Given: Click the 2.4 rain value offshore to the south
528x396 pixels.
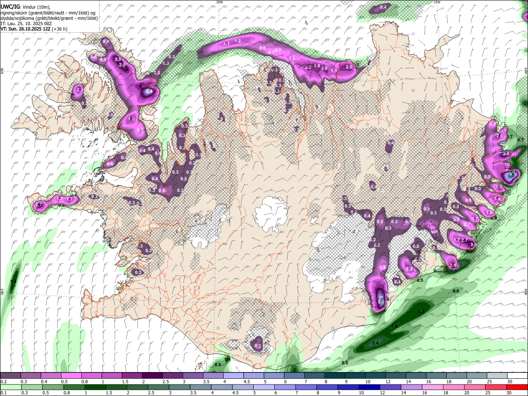Looking at the screenshot, I should point(375,343).
